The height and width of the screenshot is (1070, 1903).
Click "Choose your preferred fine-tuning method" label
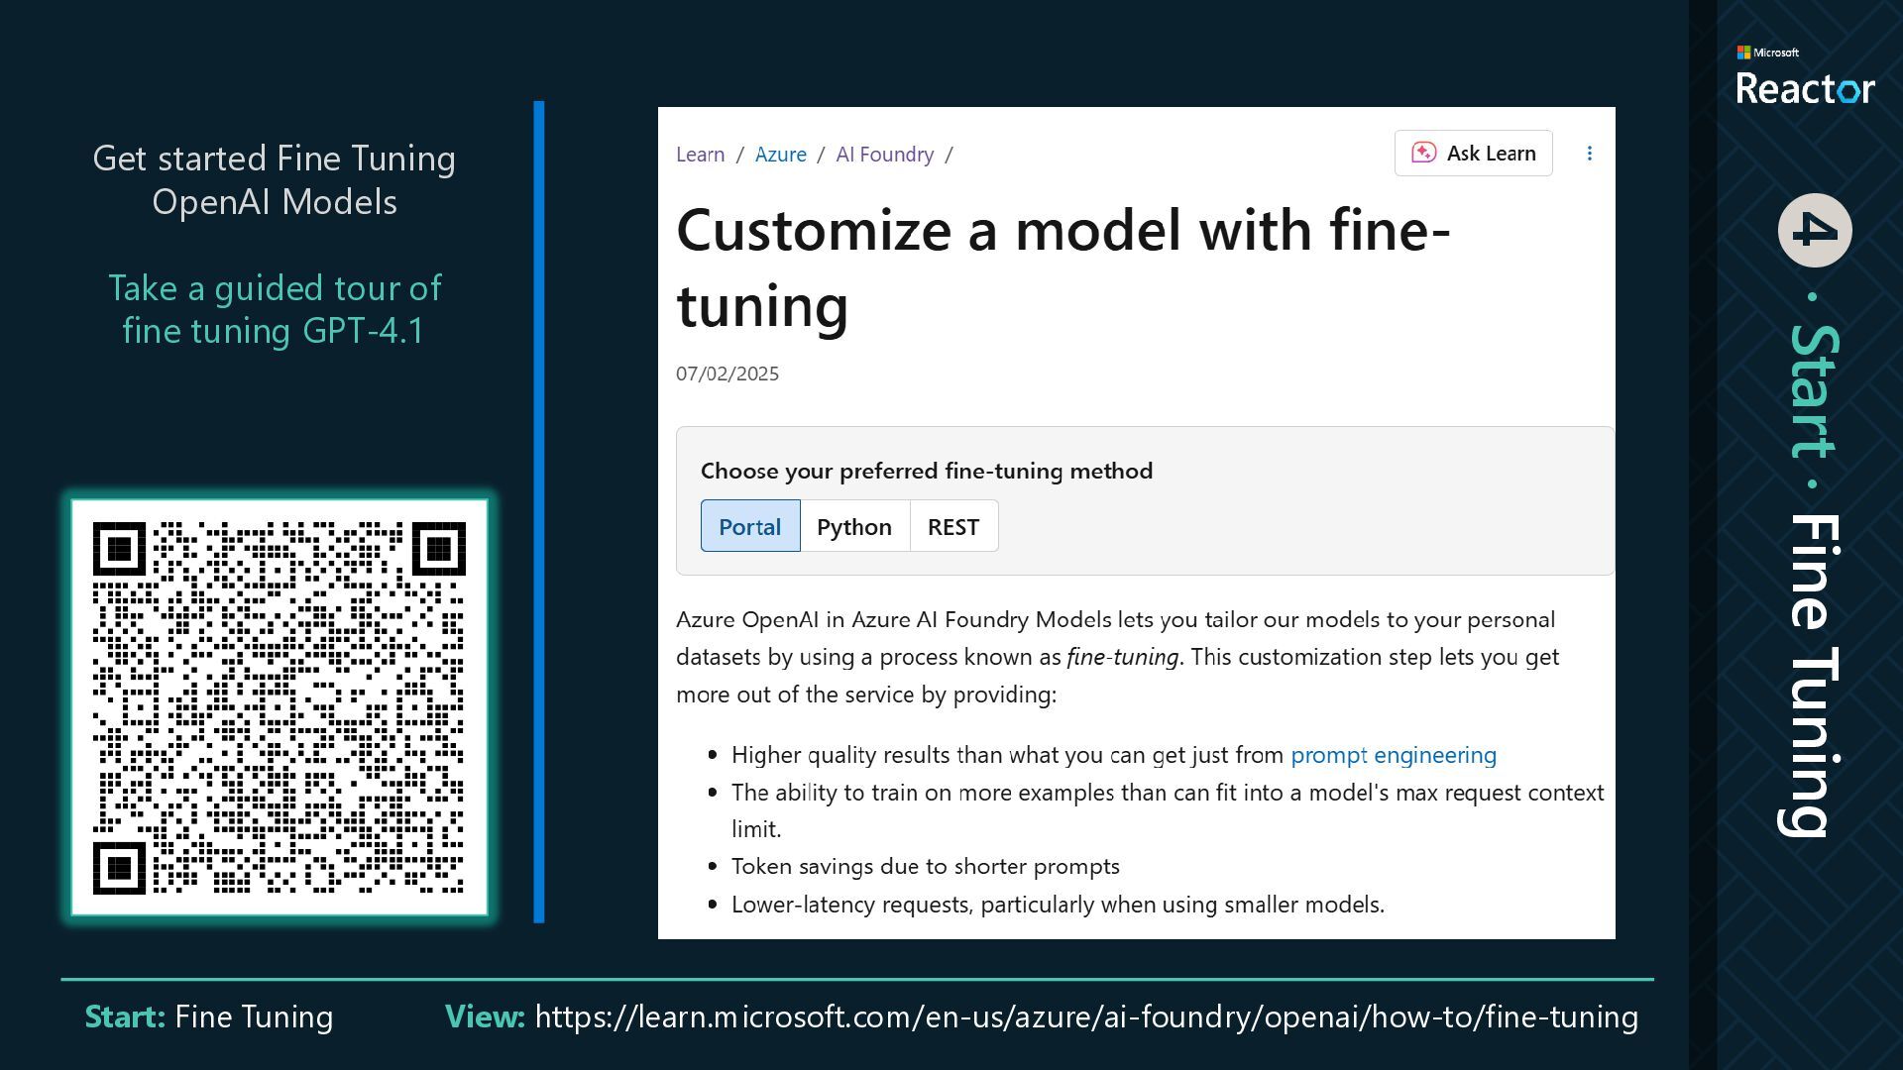927,471
